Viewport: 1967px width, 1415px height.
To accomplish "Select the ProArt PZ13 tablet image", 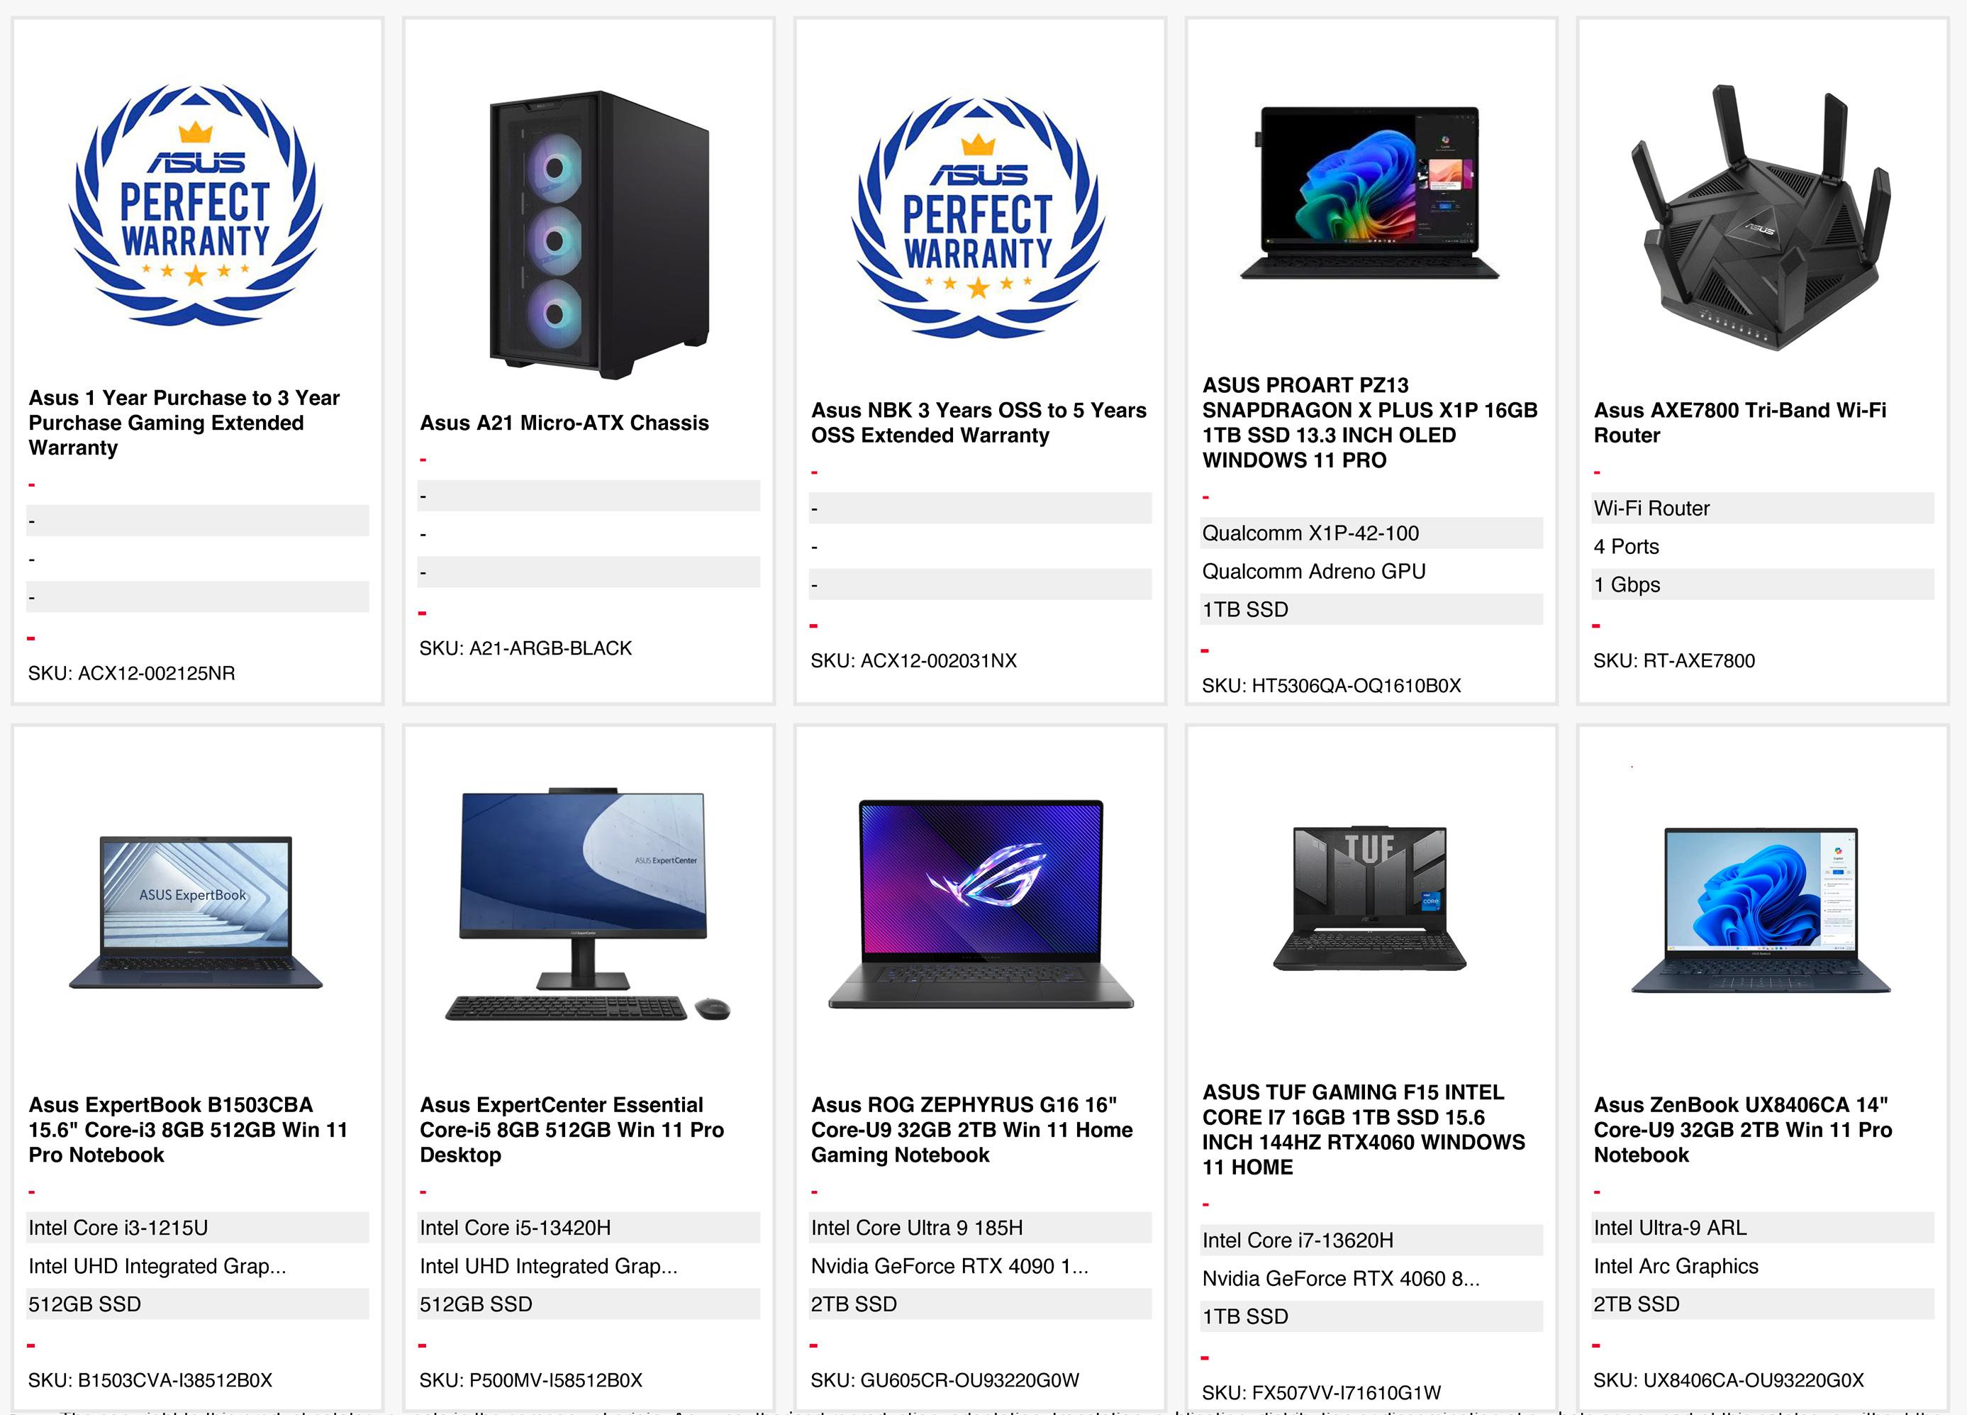I will [x=1369, y=192].
